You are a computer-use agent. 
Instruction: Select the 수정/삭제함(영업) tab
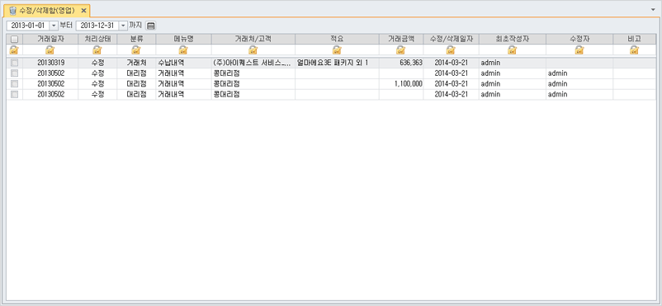coord(42,10)
